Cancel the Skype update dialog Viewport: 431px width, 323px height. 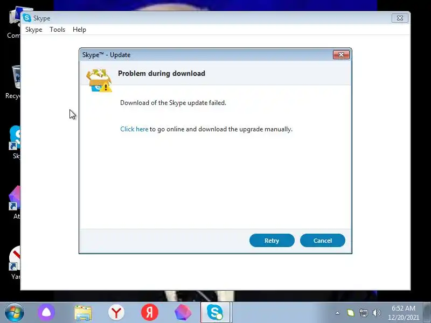[x=322, y=240]
